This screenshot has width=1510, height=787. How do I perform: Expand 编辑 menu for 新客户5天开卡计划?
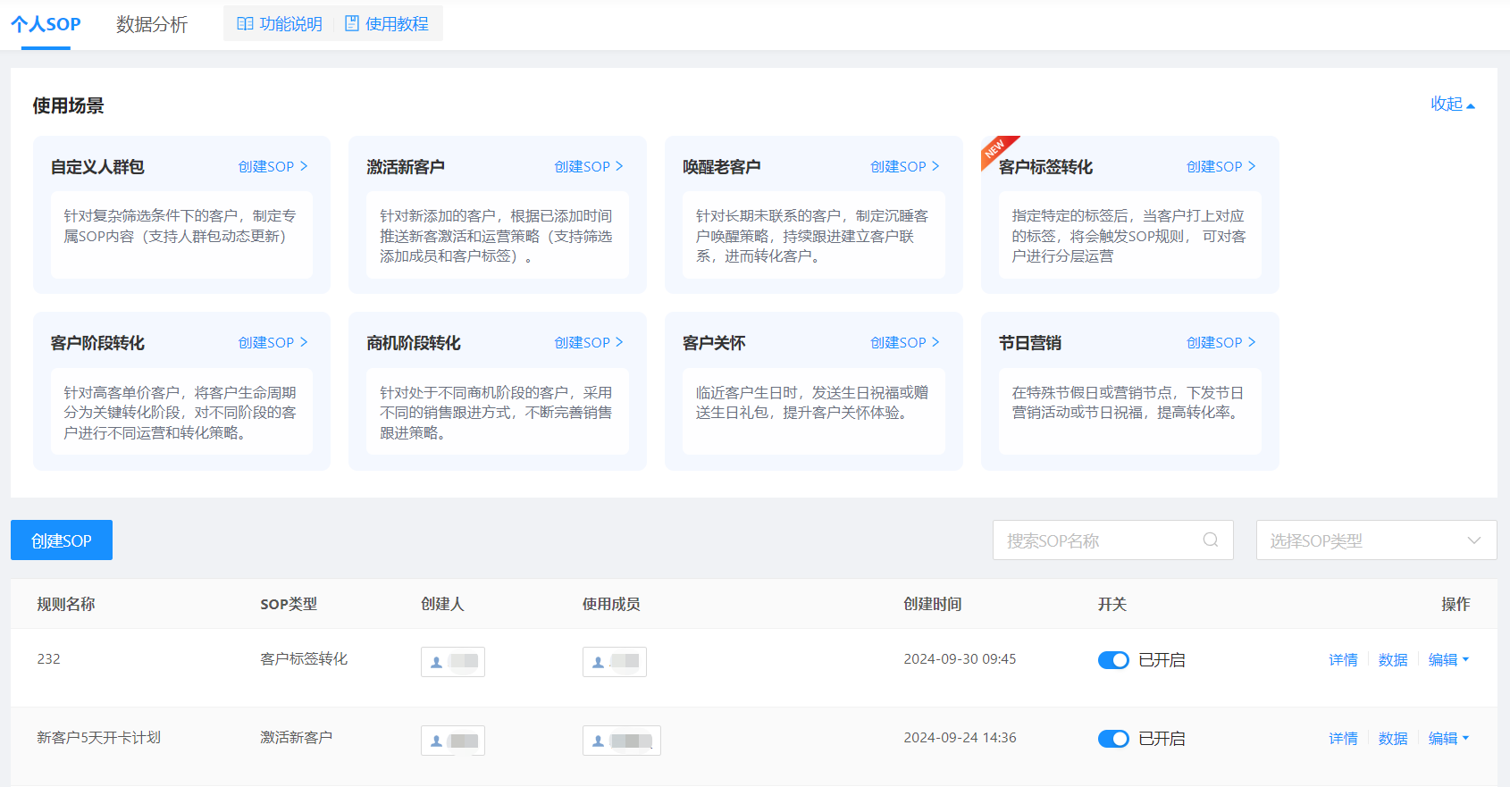click(1448, 739)
